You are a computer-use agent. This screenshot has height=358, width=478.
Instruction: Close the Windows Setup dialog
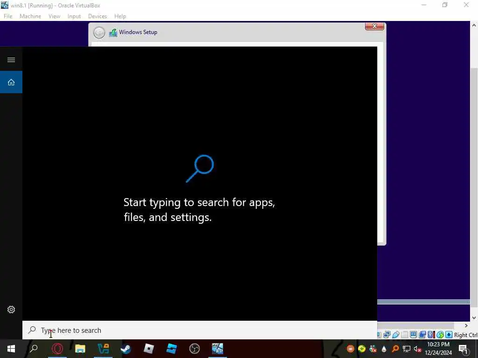tap(374, 26)
